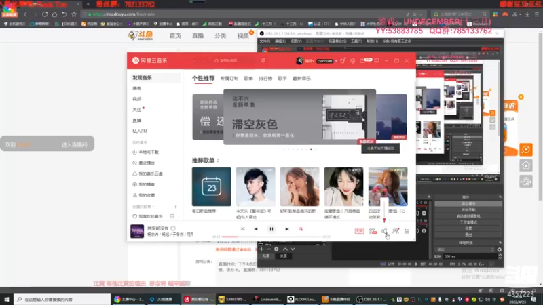Open the sound effects icon in player bar
This screenshot has width=543, height=305.
point(373,231)
